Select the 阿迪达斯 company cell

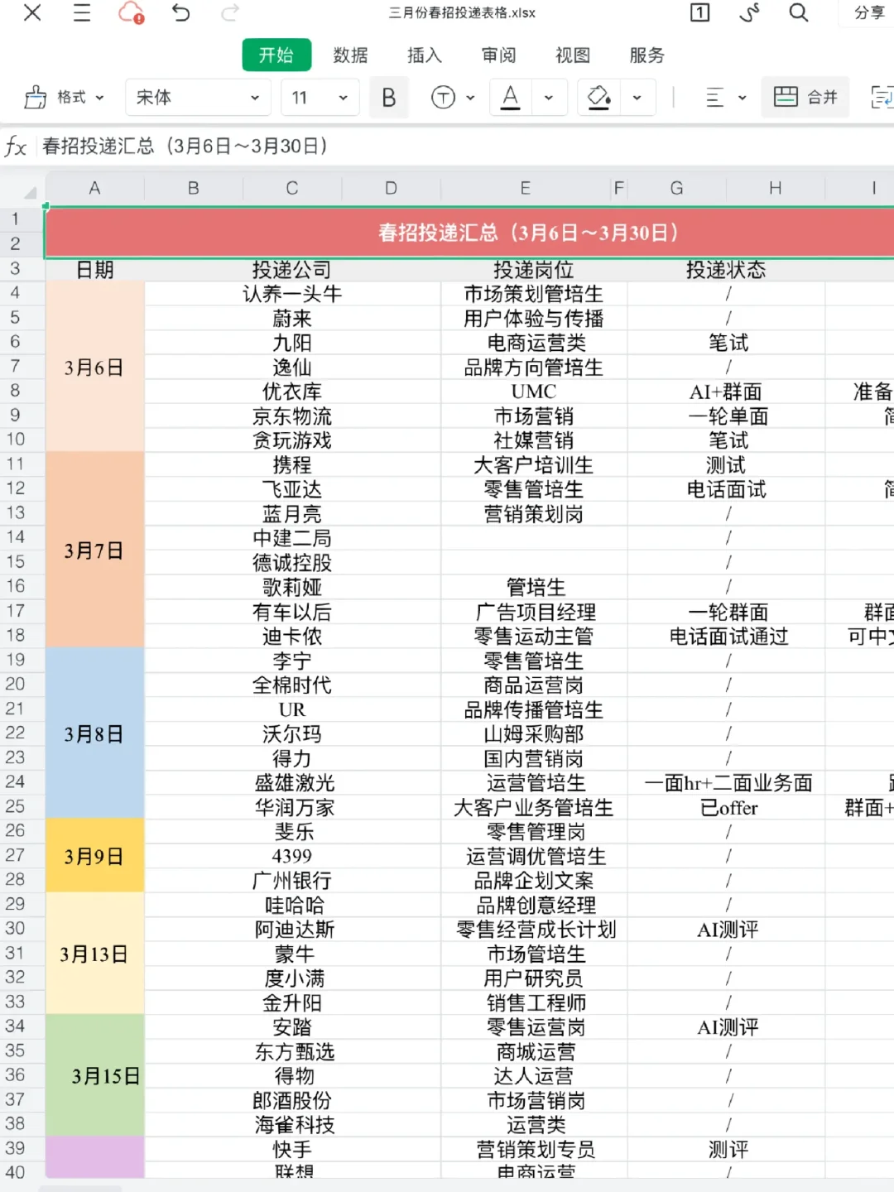click(x=292, y=930)
